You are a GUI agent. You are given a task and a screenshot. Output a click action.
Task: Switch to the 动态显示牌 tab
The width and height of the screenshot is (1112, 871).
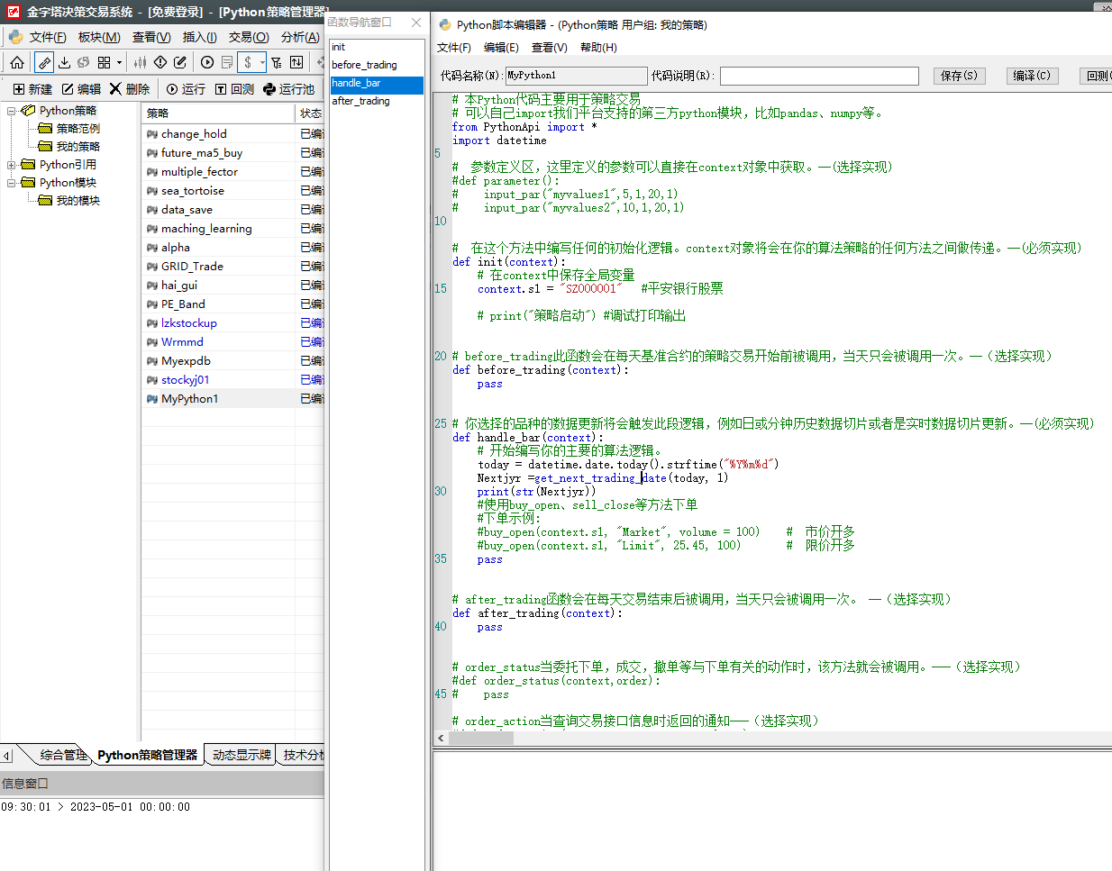(x=242, y=755)
